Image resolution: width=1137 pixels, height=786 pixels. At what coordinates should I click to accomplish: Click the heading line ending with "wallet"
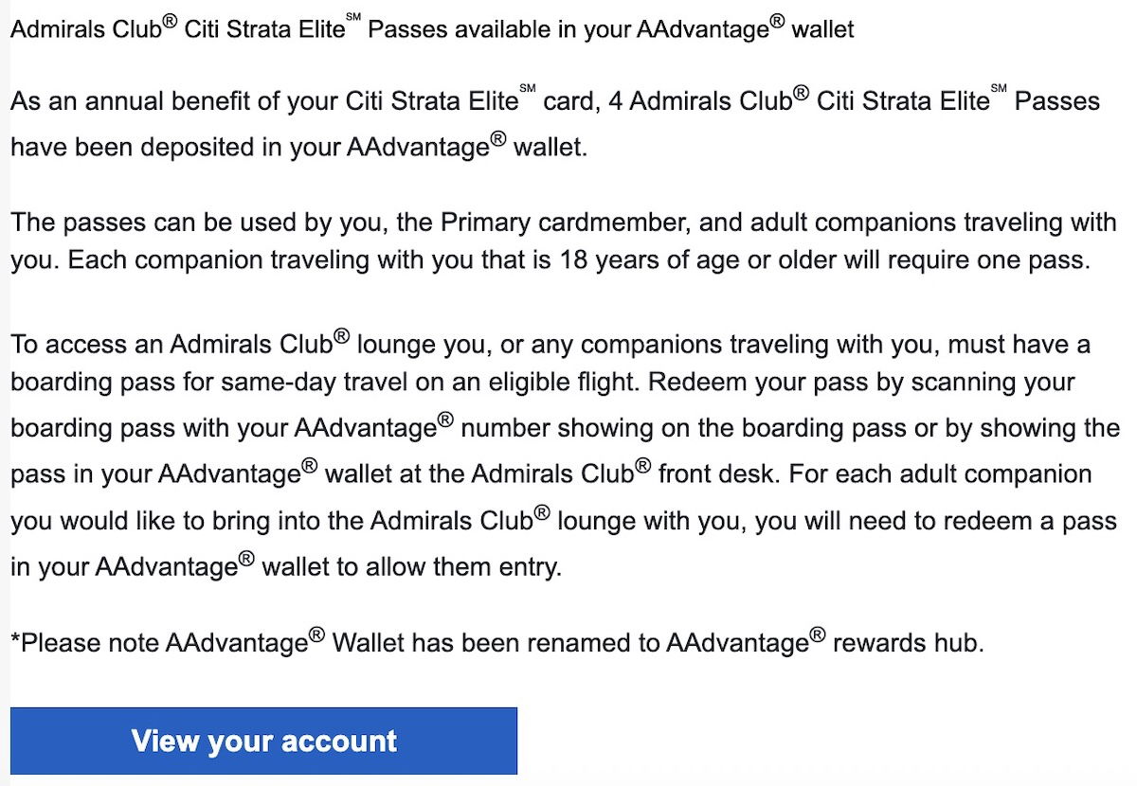coord(431,29)
